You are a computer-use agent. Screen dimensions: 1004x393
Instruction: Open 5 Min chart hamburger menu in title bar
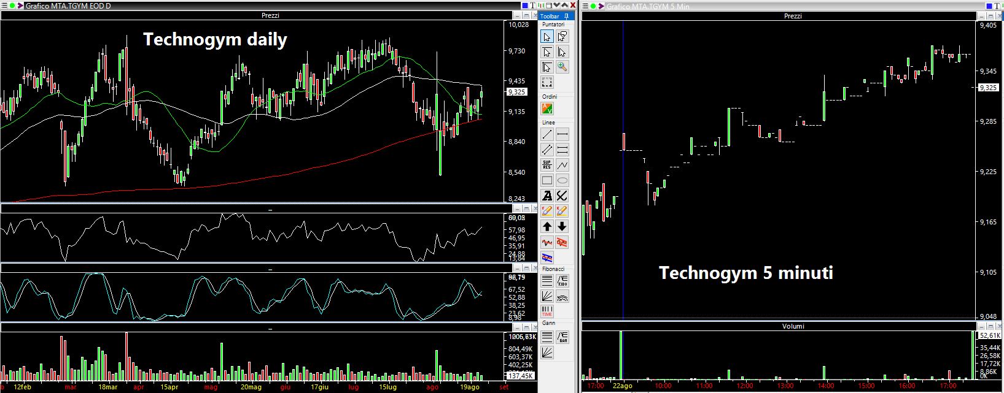585,6
